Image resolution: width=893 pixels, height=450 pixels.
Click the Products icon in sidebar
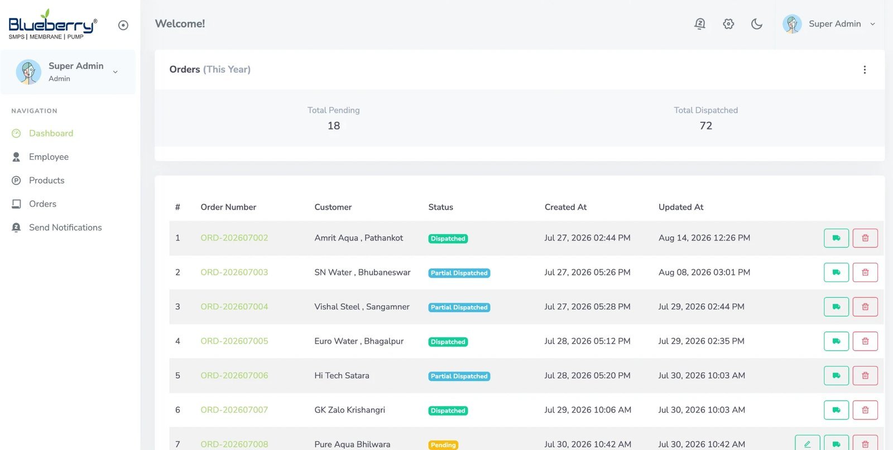16,180
